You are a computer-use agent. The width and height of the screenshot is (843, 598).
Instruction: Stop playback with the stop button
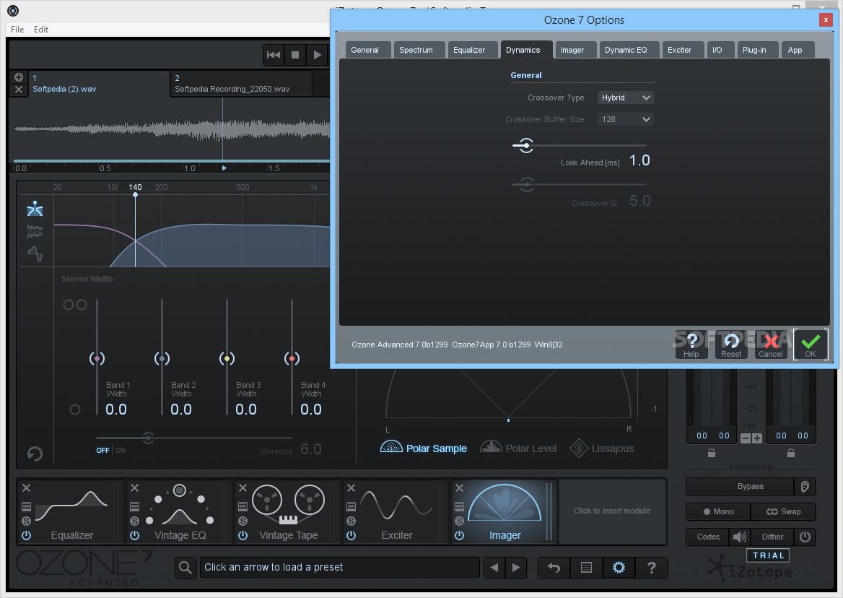(x=295, y=55)
